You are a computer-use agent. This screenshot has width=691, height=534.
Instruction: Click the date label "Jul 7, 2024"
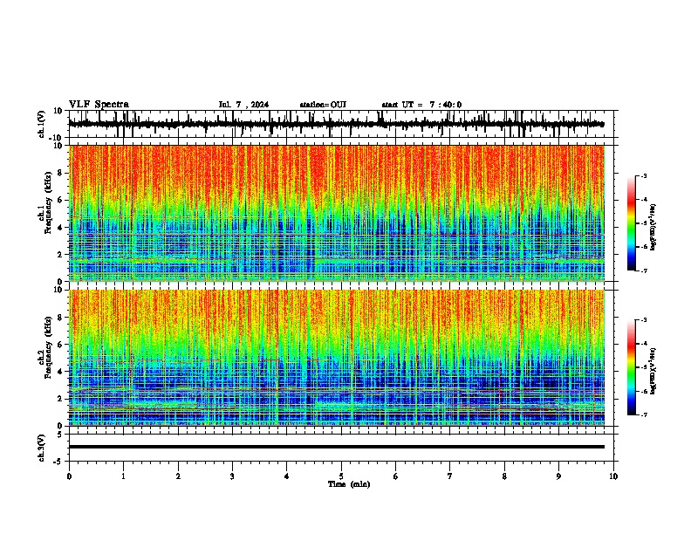[x=243, y=105]
